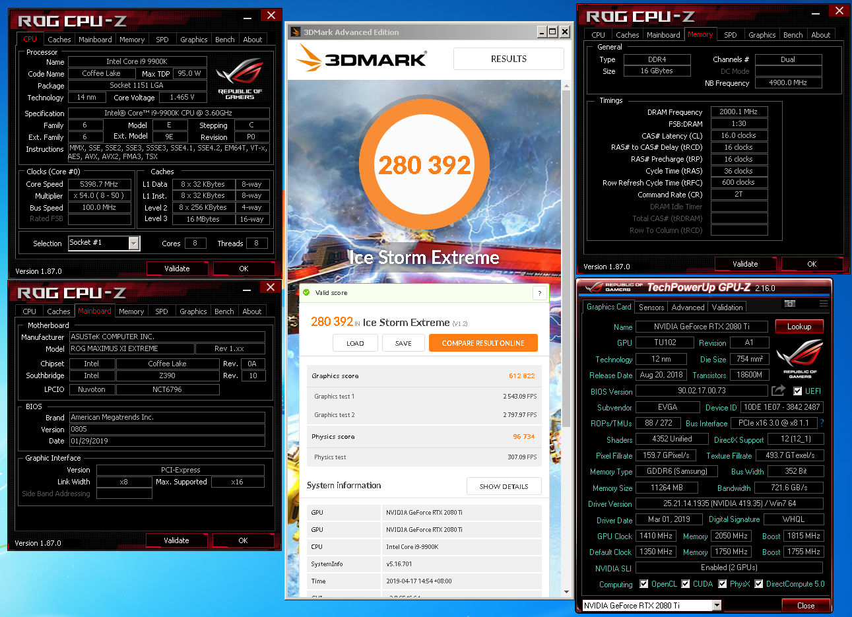Click the GPU-Z Boost clock 1815 MHz
The image size is (852, 617).
(803, 536)
